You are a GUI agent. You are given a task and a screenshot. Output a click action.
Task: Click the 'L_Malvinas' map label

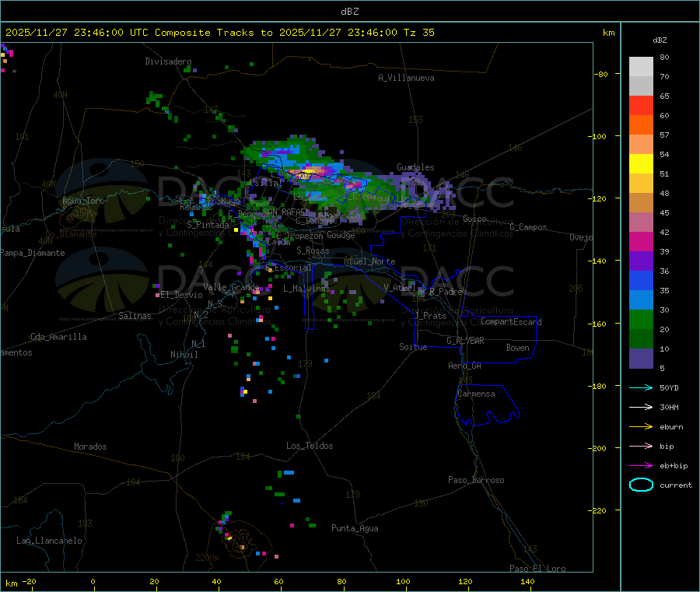(x=306, y=289)
